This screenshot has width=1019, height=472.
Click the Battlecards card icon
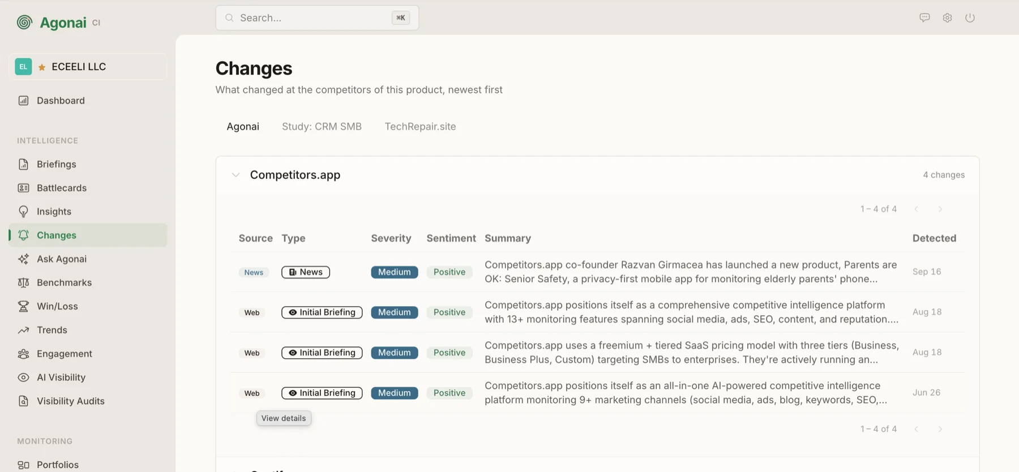tap(23, 188)
